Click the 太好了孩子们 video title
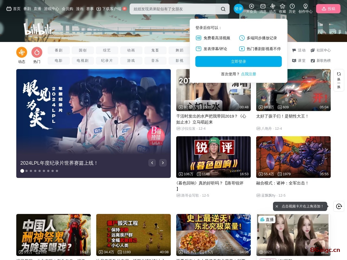 point(282,116)
